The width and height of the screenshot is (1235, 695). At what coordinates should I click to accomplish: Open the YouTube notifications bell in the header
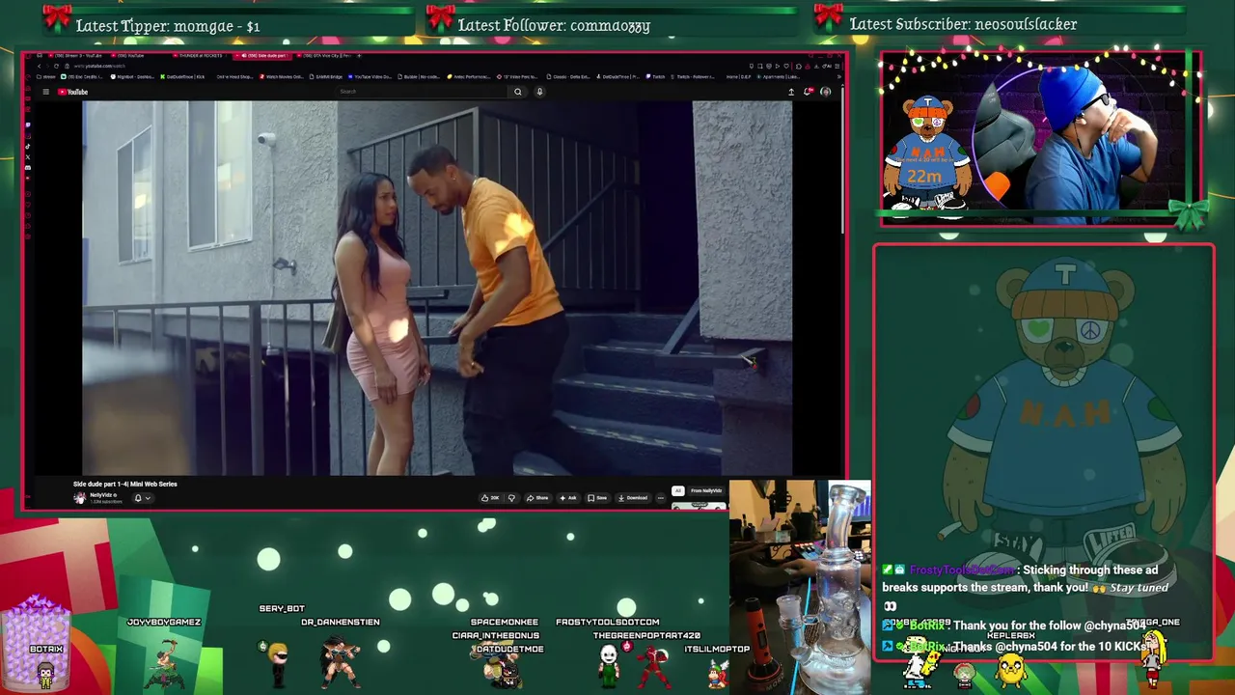pos(808,92)
